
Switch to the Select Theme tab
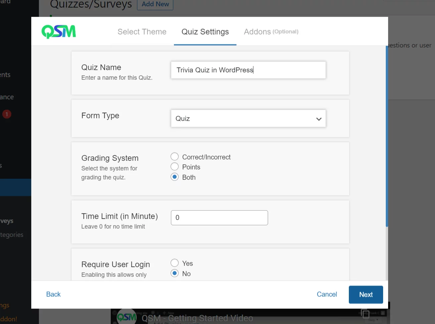142,32
